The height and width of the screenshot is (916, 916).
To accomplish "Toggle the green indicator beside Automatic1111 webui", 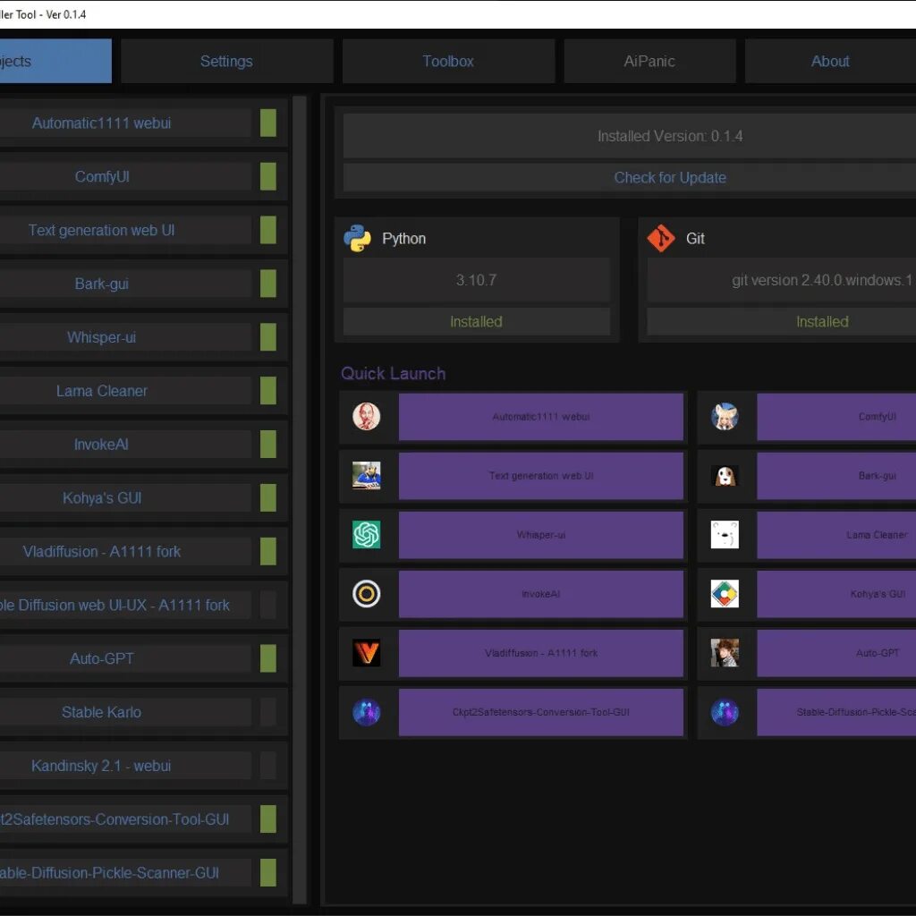I will click(268, 123).
